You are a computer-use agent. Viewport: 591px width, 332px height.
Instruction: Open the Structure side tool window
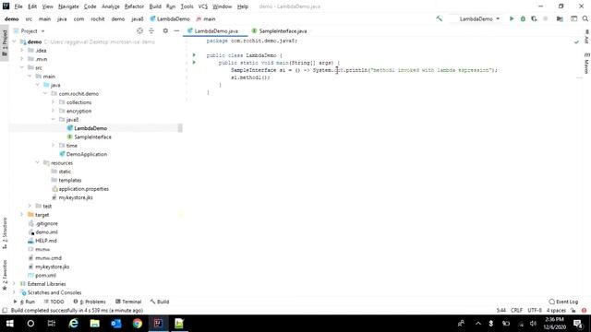pyautogui.click(x=5, y=233)
